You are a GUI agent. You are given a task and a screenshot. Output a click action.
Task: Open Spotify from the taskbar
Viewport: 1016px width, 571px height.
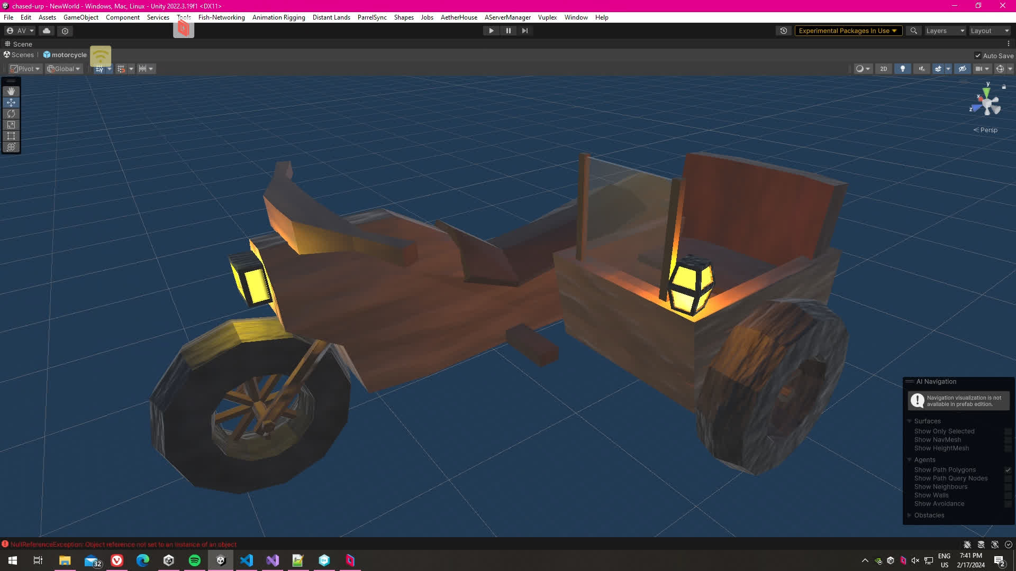pyautogui.click(x=195, y=560)
